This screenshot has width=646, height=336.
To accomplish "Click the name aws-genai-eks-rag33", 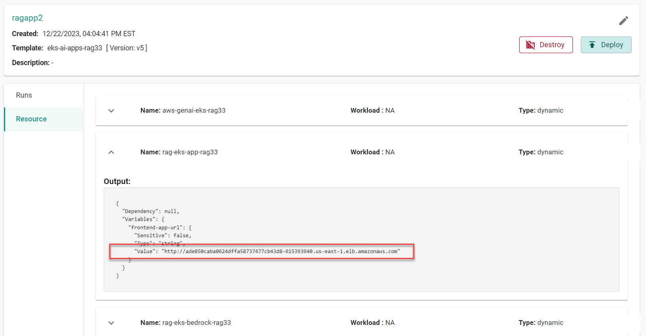I will (x=194, y=111).
